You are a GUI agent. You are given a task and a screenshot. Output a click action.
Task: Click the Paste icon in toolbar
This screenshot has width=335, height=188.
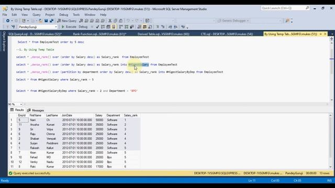(x=121, y=21)
